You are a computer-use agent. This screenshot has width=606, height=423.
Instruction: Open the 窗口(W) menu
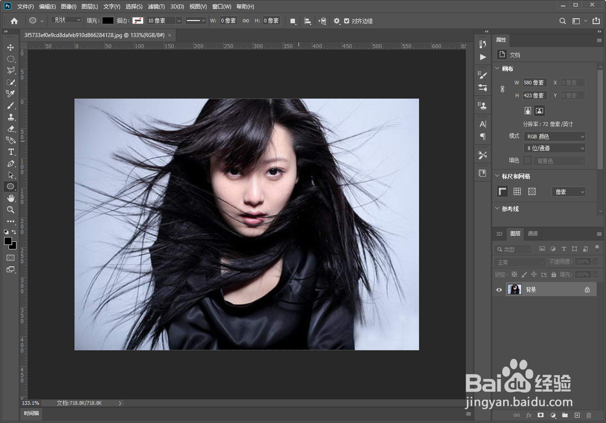point(222,7)
